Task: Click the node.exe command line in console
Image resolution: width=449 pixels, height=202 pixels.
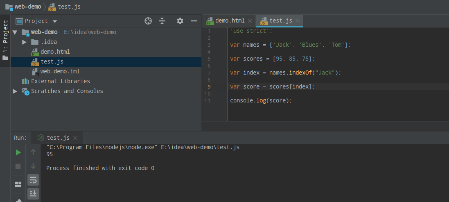Action: (142, 147)
